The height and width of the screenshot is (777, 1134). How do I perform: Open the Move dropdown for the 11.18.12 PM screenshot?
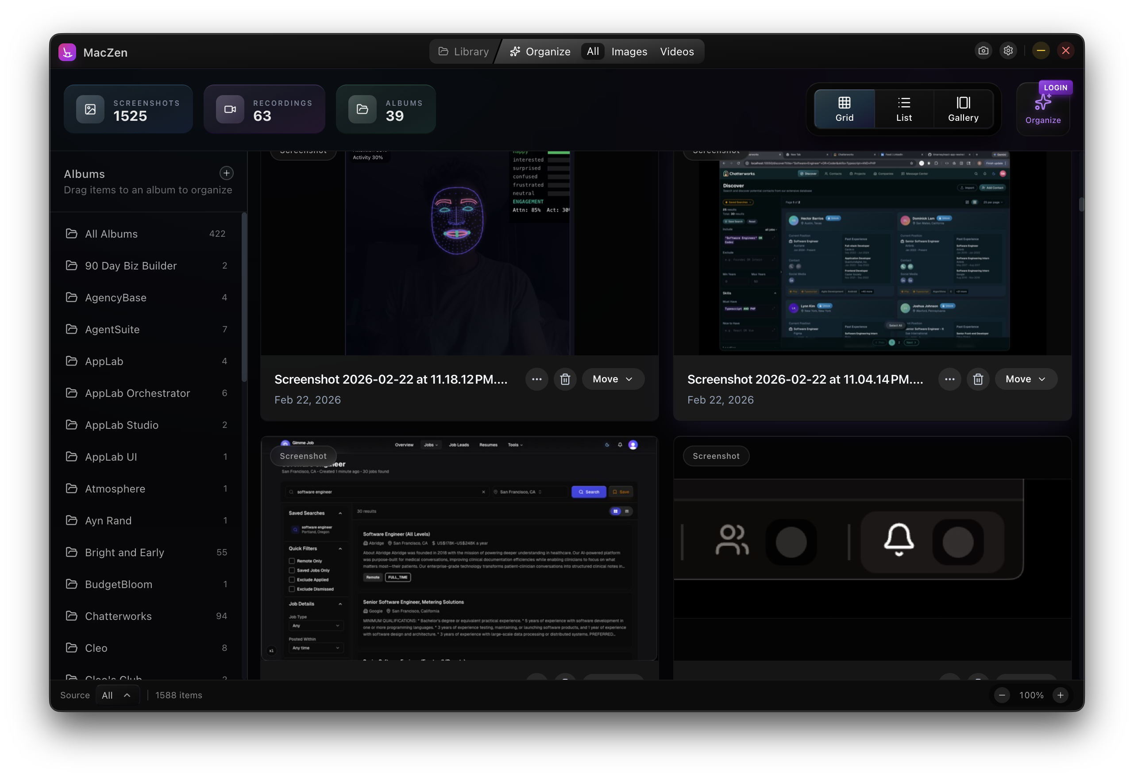(613, 379)
